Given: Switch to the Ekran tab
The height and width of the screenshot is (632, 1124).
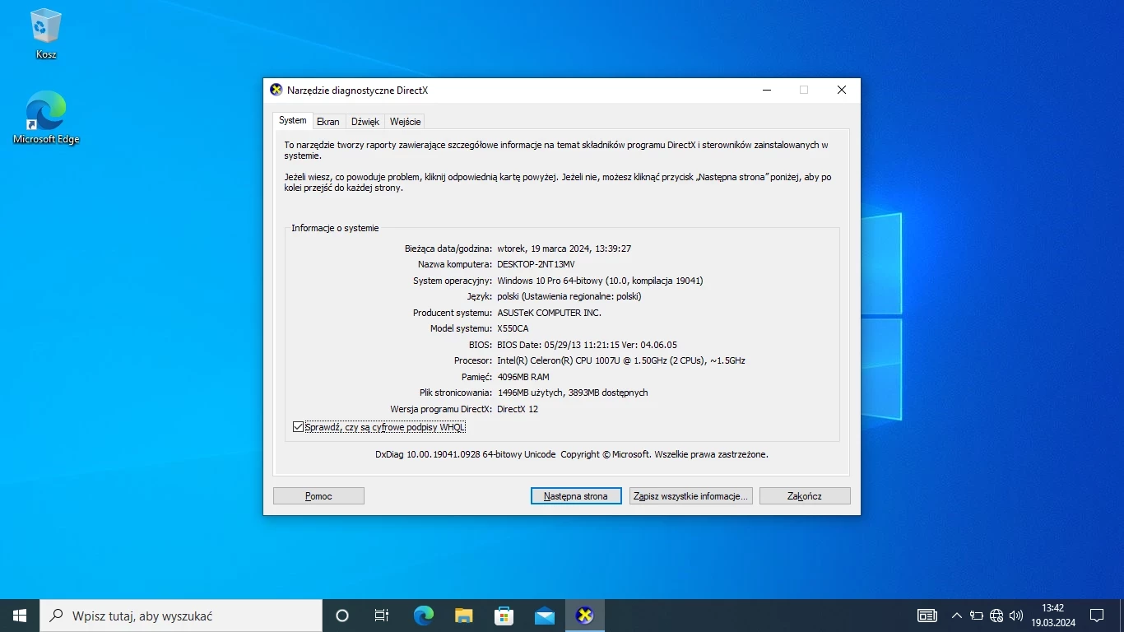Looking at the screenshot, I should [x=328, y=121].
